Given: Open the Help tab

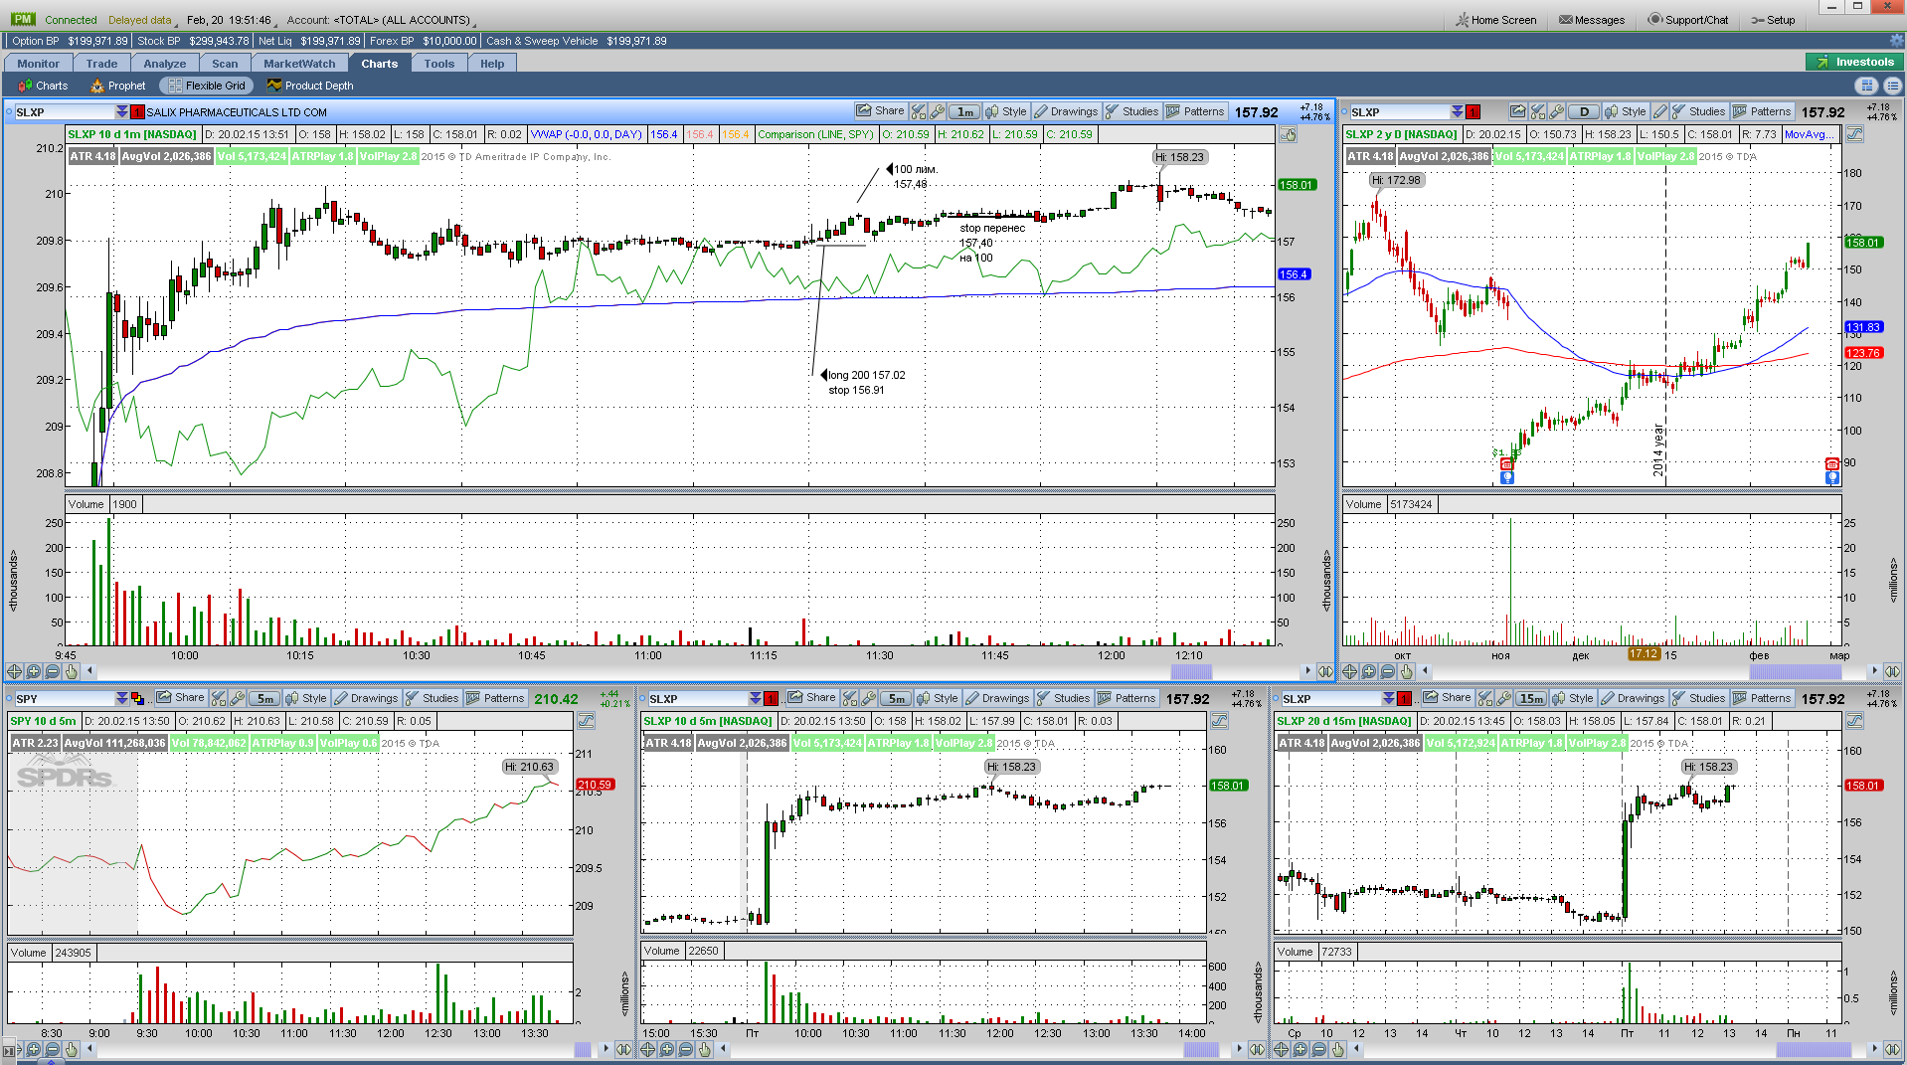Looking at the screenshot, I should click(x=492, y=64).
